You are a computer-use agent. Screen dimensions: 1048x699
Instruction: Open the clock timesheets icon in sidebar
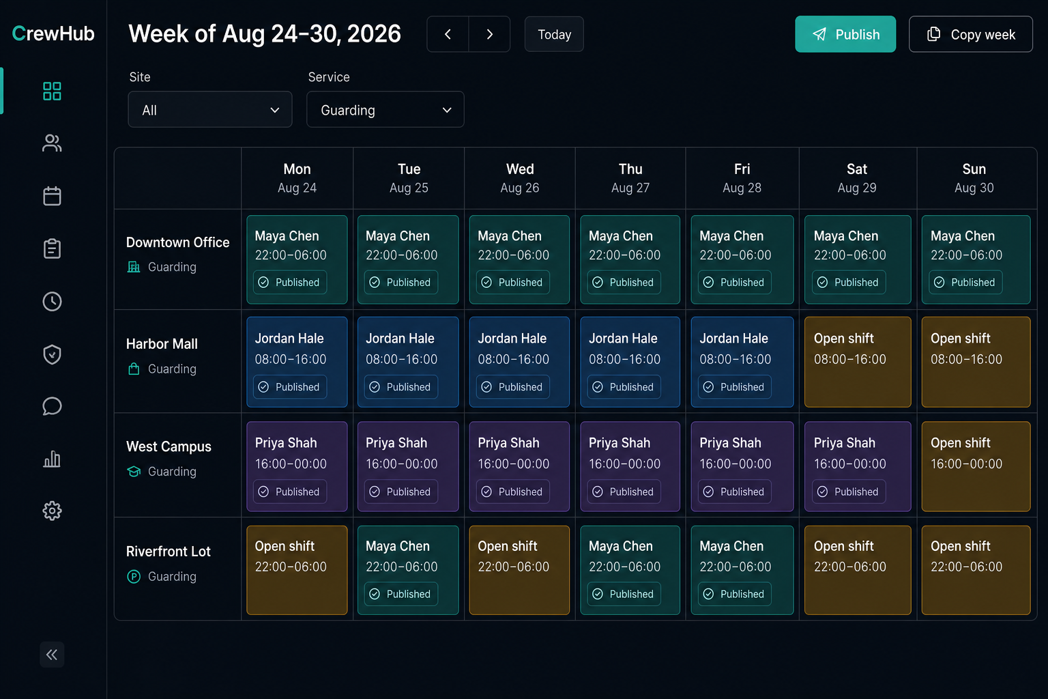click(x=52, y=301)
